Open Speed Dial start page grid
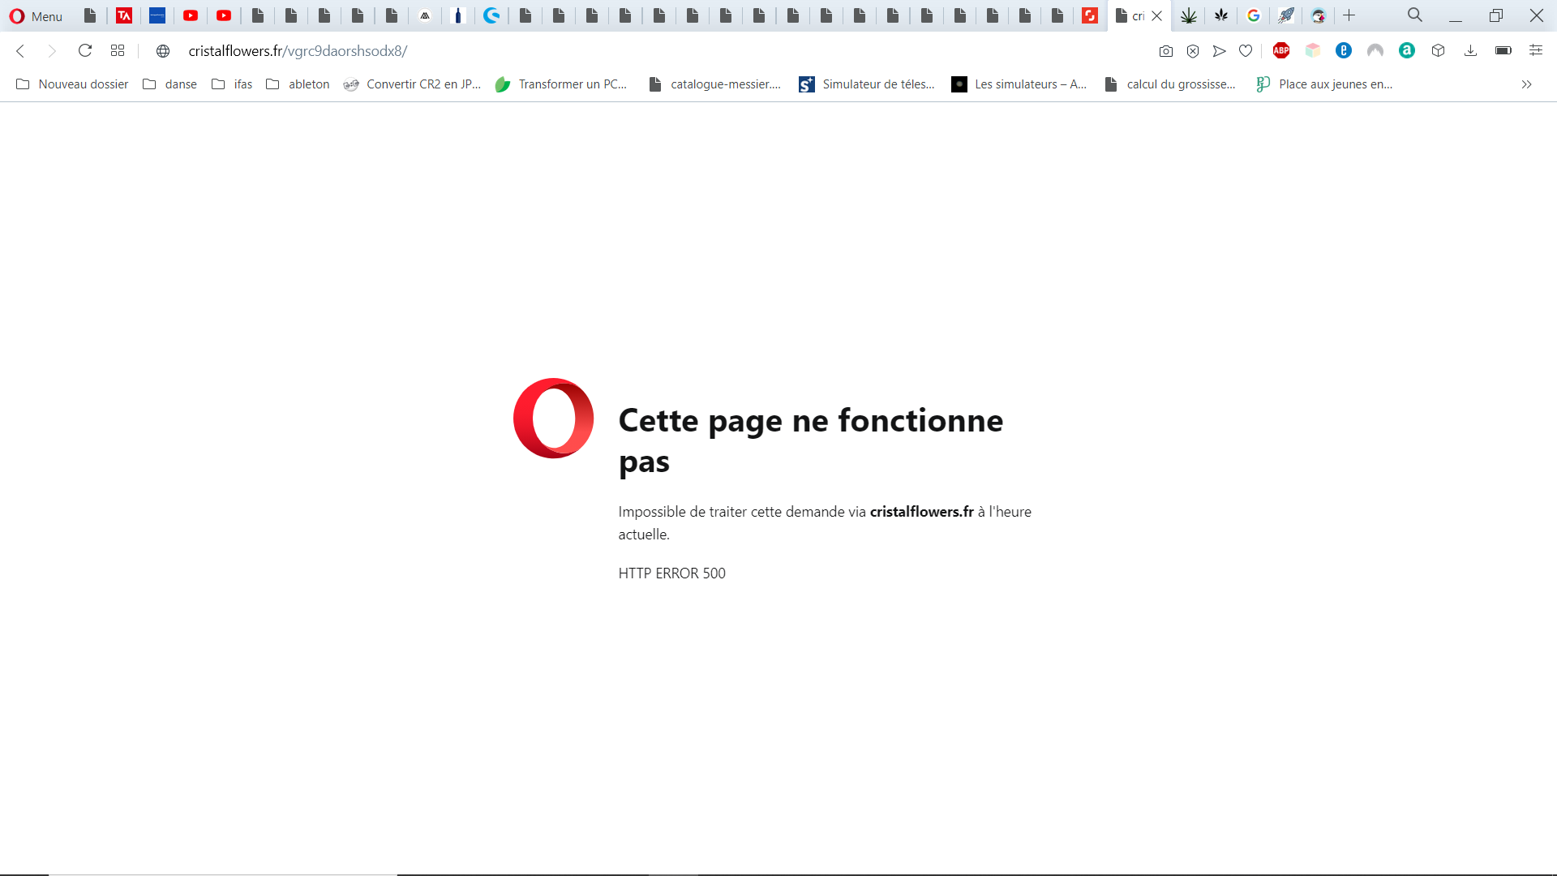The image size is (1557, 876). (118, 51)
